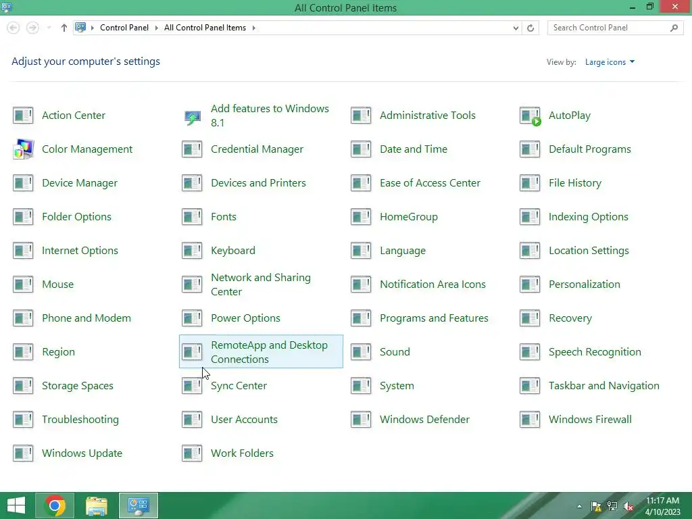The width and height of the screenshot is (692, 519).
Task: Open the Color Management icon
Action: (24, 149)
